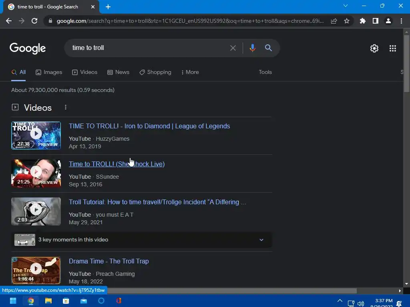Click the vertical scrollbar down arrow
The height and width of the screenshot is (307, 410).
pyautogui.click(x=406, y=284)
